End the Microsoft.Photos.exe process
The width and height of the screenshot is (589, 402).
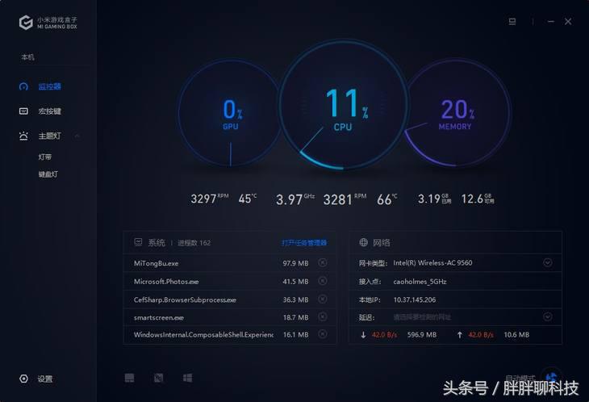pyautogui.click(x=322, y=281)
